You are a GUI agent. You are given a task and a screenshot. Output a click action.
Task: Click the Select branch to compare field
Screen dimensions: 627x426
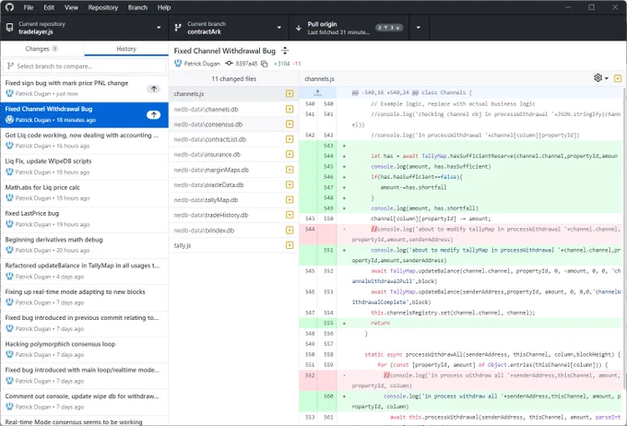85,66
